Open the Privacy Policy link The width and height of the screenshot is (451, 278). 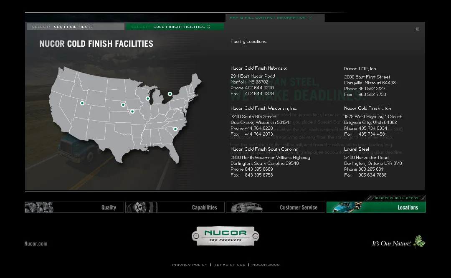(x=190, y=265)
